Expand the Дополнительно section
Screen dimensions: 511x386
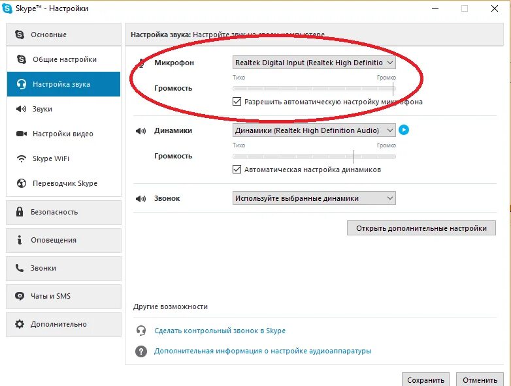pos(63,325)
